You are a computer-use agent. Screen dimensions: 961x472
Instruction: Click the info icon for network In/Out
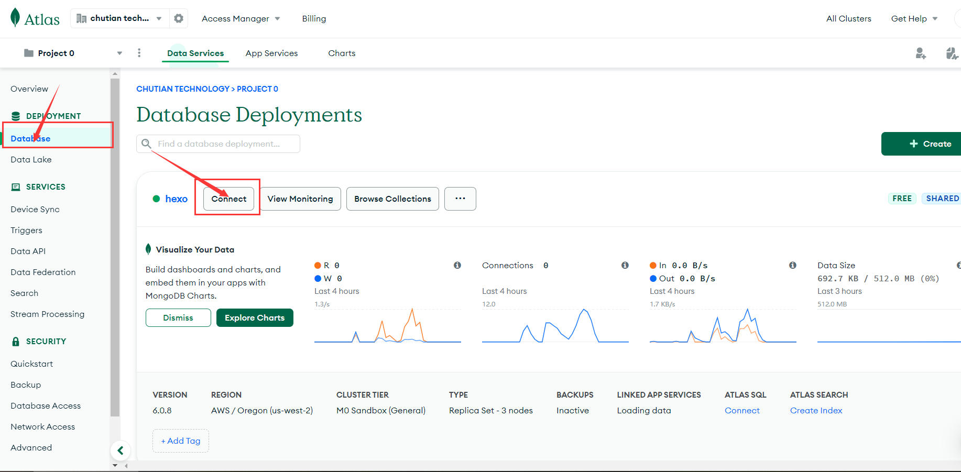coord(792,265)
